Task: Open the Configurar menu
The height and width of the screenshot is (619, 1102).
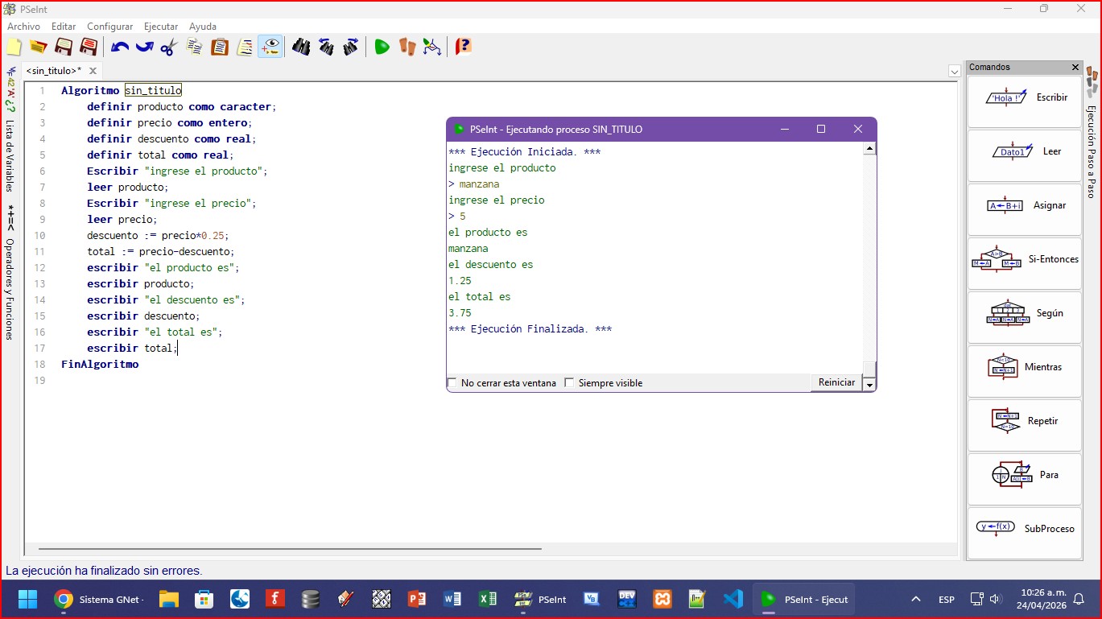Action: (x=109, y=27)
